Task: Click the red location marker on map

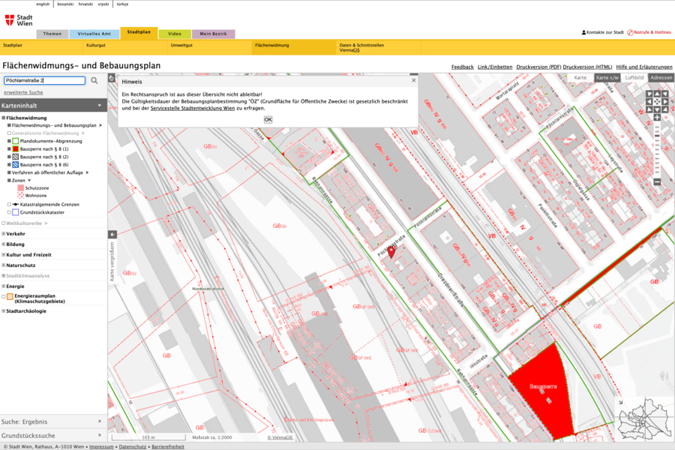Action: [390, 252]
